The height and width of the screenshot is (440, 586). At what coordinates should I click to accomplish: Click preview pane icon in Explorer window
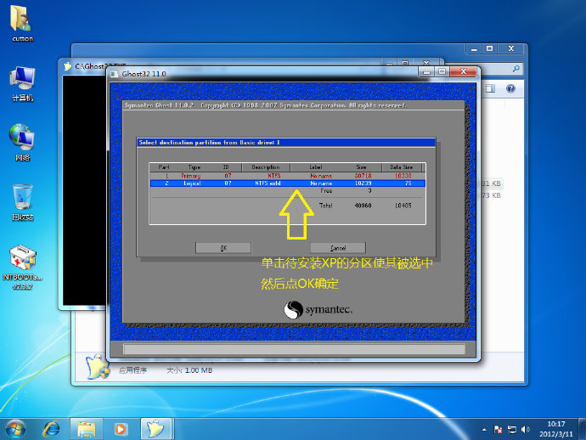click(x=490, y=88)
